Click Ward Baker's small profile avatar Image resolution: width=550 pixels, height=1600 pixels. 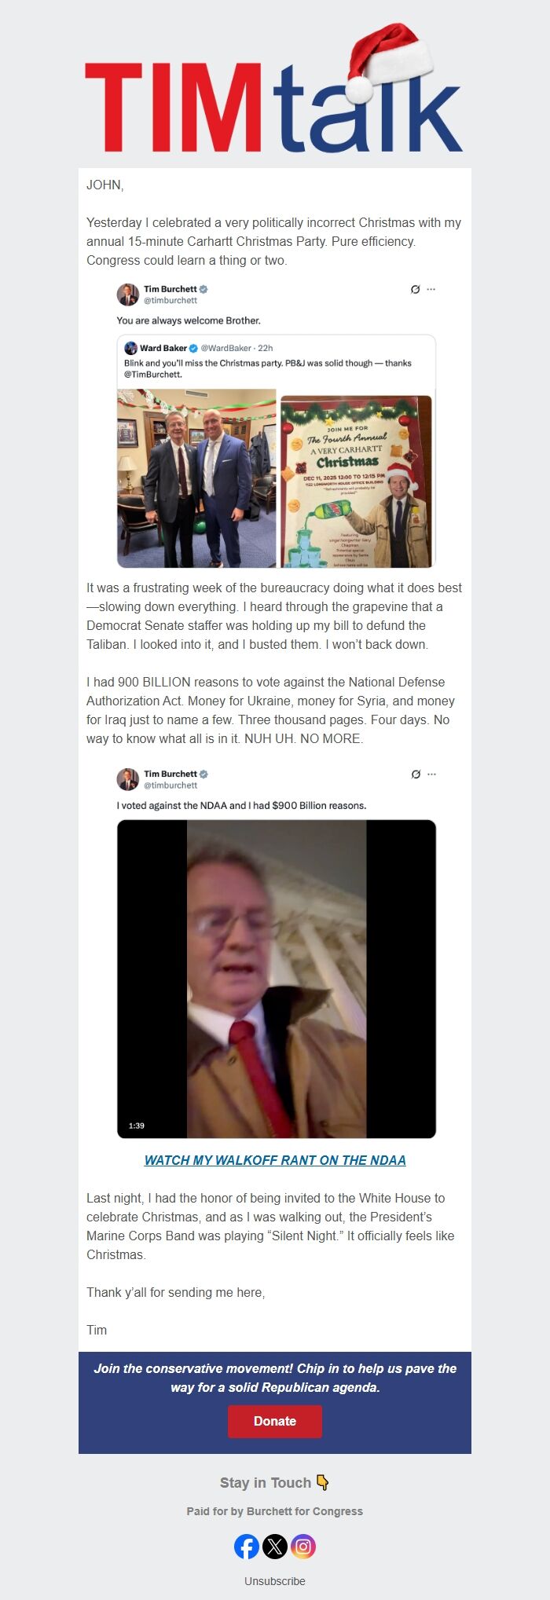(x=130, y=348)
